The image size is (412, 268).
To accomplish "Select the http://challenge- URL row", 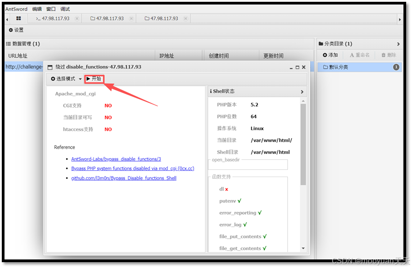I will [24, 67].
